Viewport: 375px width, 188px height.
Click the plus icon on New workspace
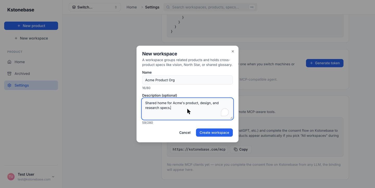click(16, 38)
